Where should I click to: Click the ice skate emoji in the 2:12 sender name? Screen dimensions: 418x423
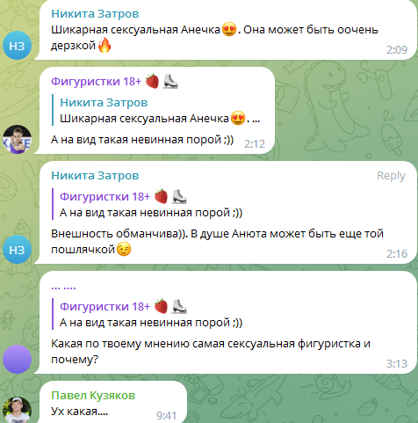tap(170, 81)
